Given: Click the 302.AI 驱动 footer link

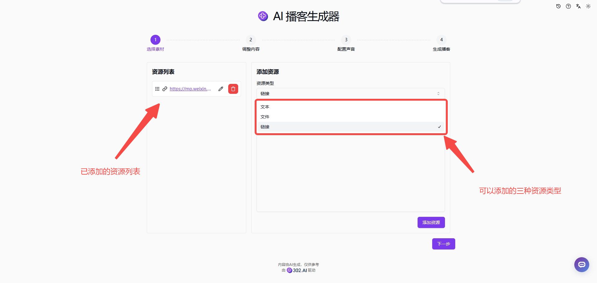Looking at the screenshot, I should coord(298,270).
